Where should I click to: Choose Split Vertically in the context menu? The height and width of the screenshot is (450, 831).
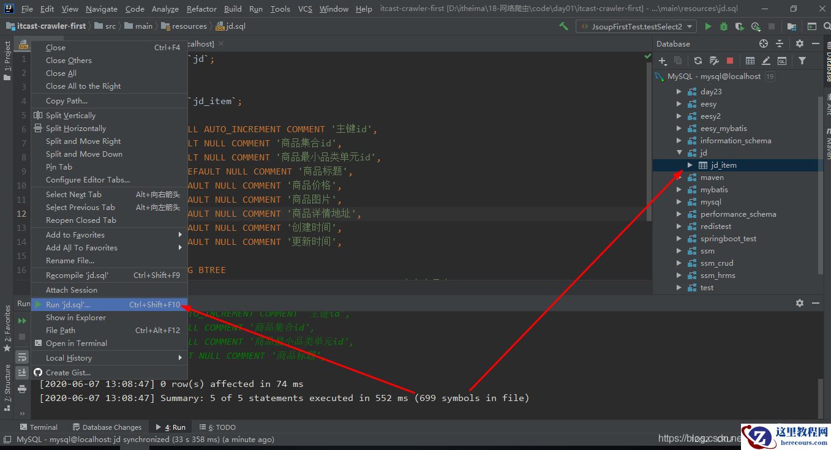pyautogui.click(x=70, y=115)
